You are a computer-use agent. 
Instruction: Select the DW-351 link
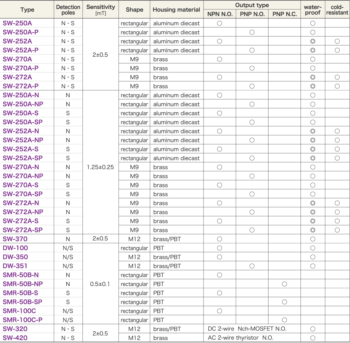coord(15,266)
